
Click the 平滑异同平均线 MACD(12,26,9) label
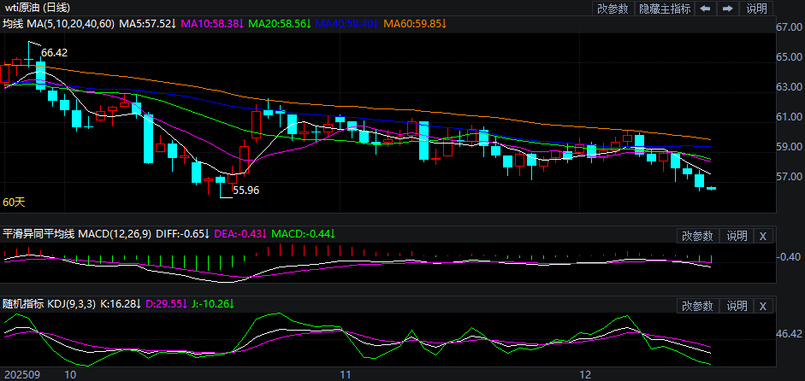(78, 234)
